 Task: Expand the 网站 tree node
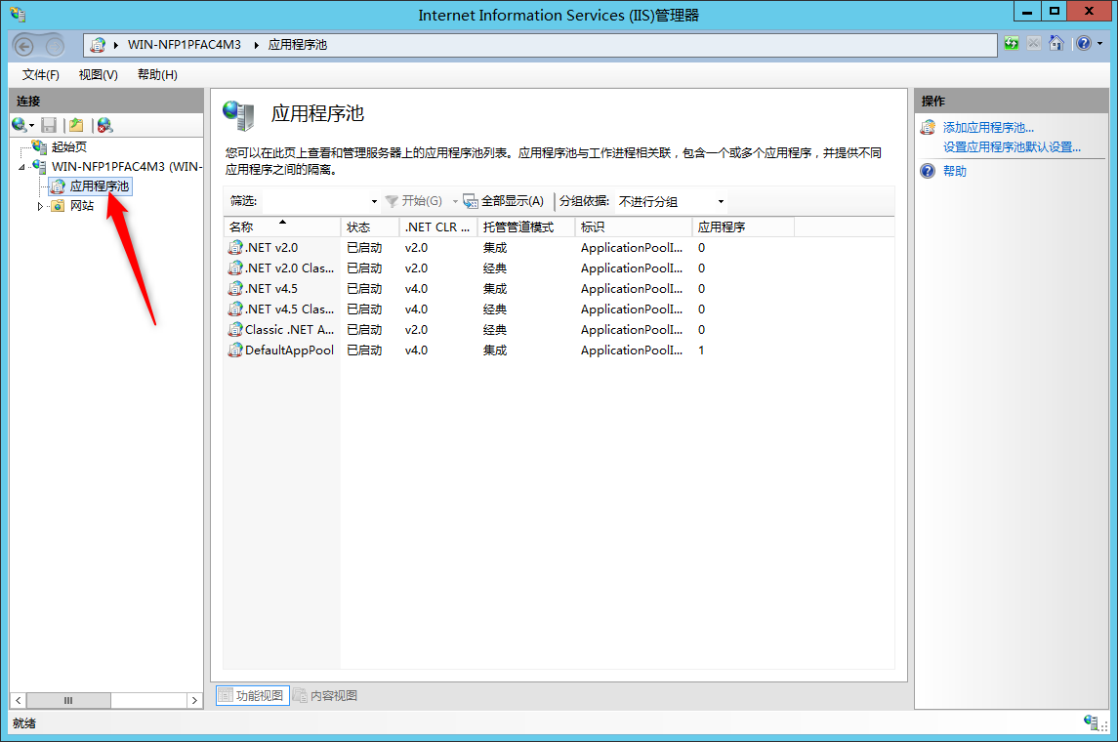[40, 206]
